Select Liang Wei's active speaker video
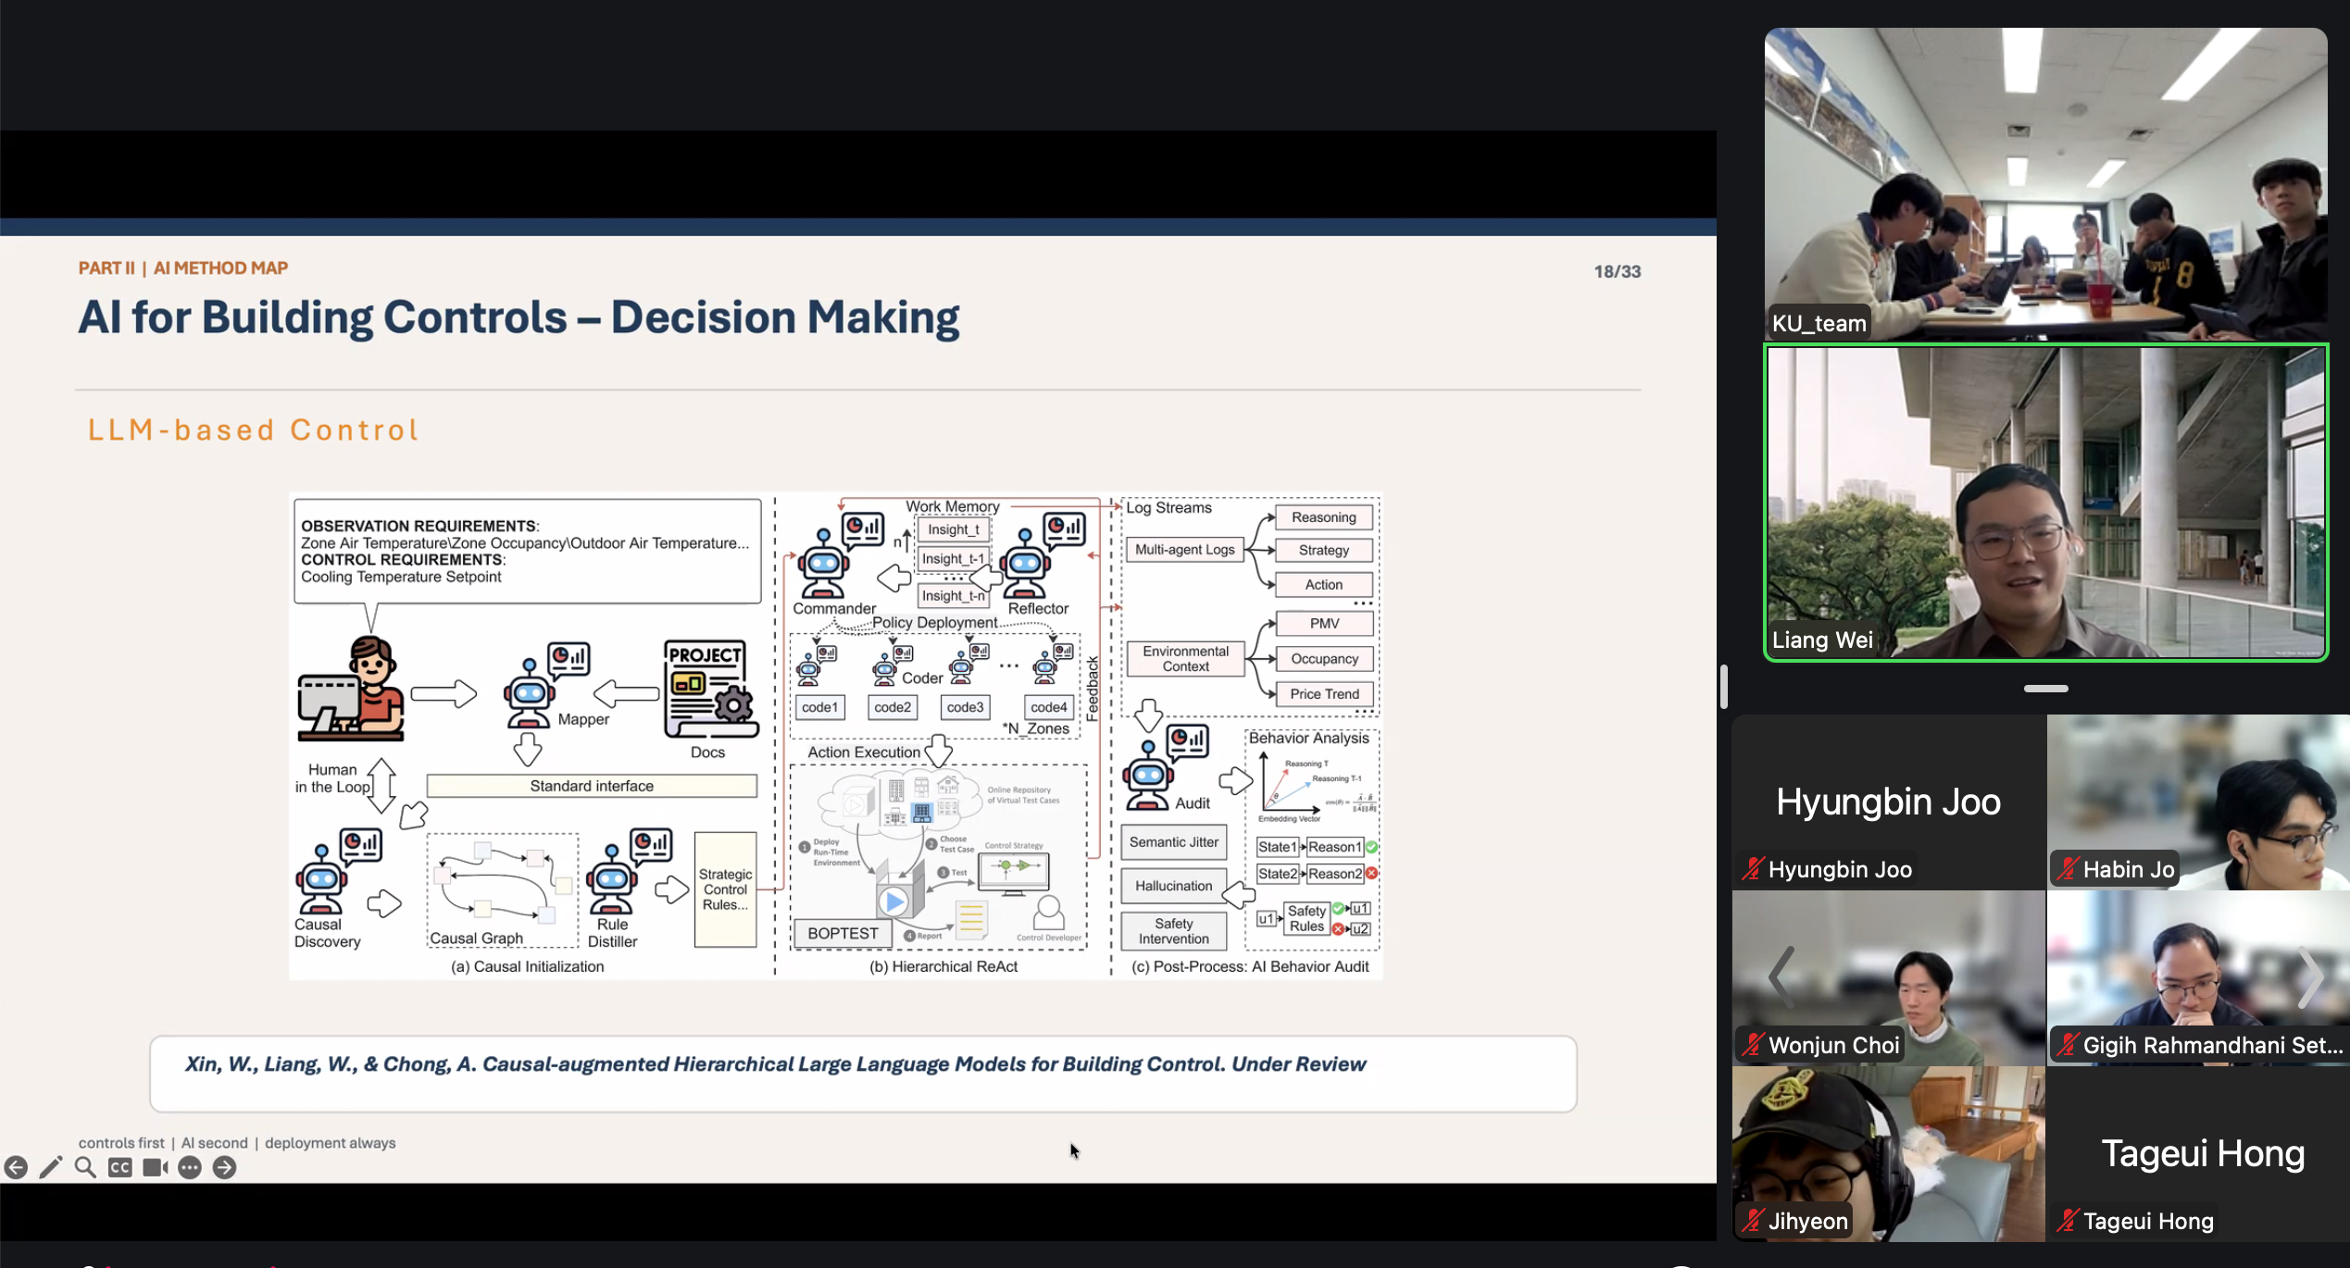Viewport: 2350px width, 1268px height. point(2045,503)
